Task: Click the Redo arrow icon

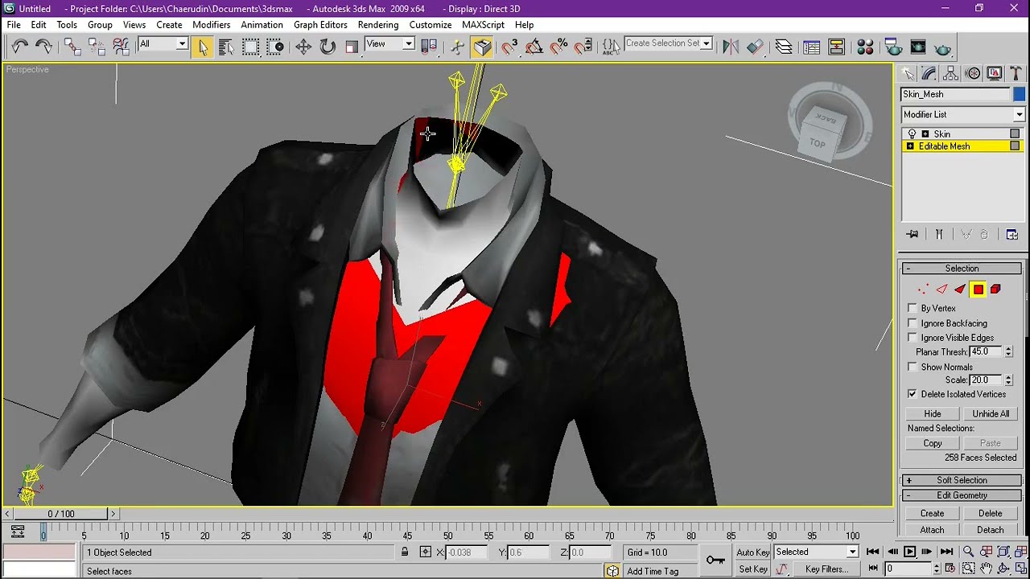Action: [43, 47]
